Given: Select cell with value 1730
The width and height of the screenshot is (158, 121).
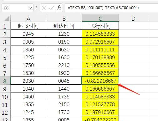Looking at the screenshot, I should 64,112.
